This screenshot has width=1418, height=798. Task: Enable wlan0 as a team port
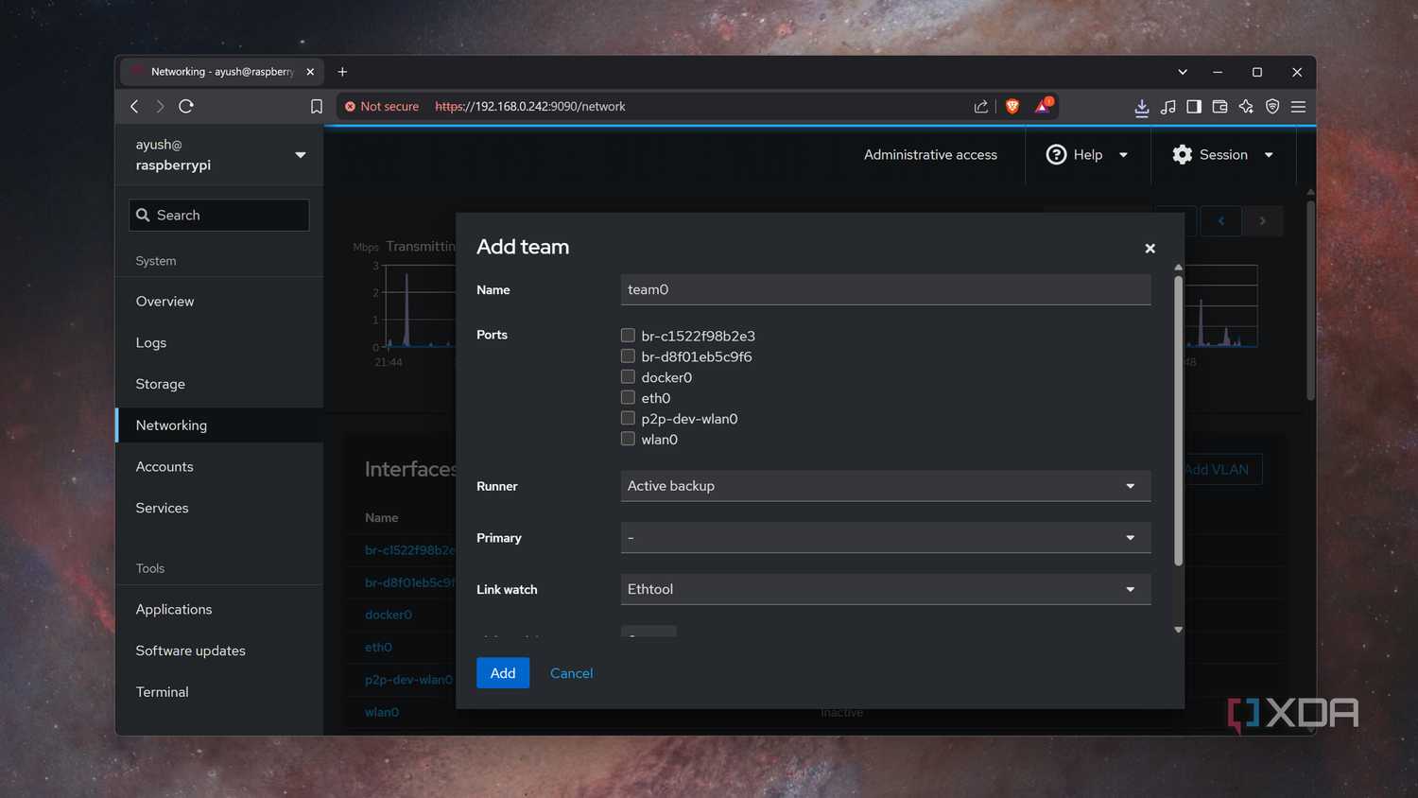[x=628, y=440]
